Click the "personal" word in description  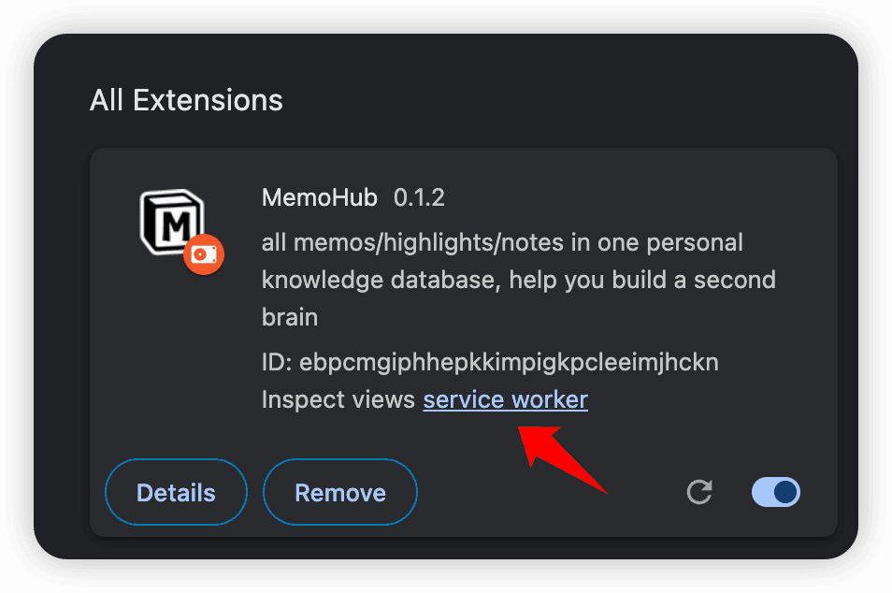693,243
